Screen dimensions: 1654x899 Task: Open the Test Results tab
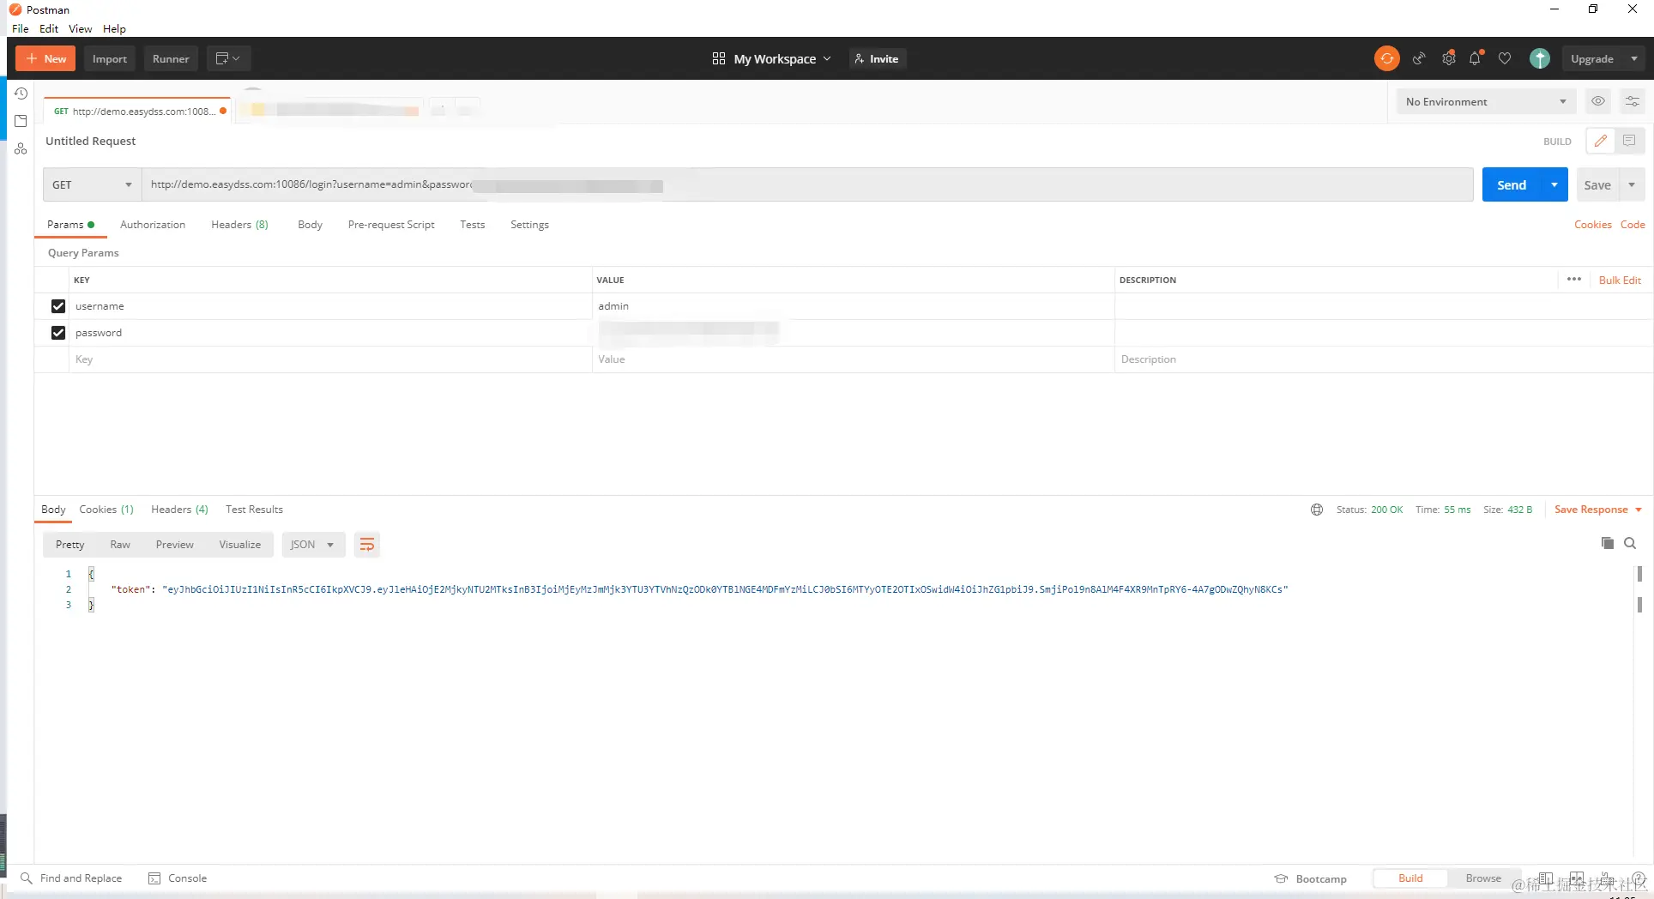click(x=254, y=510)
